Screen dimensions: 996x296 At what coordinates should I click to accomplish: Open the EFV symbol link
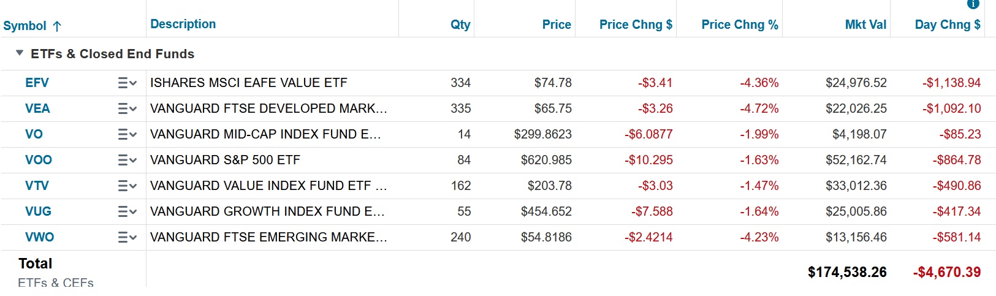click(x=37, y=83)
